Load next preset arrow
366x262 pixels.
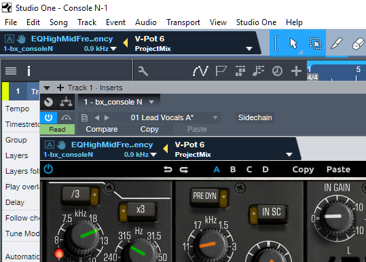coord(107,117)
